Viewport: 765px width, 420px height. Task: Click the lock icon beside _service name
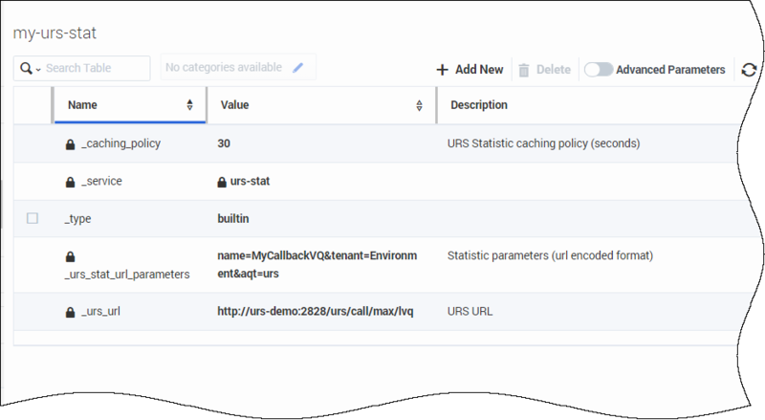point(70,182)
